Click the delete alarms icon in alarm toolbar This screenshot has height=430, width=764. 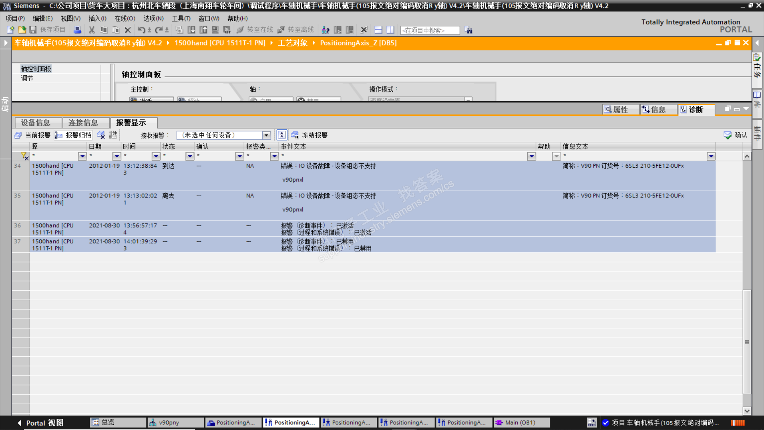point(101,135)
